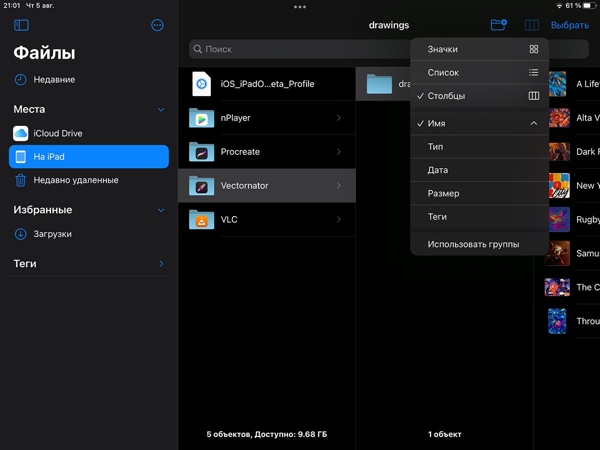Viewport: 600px width, 450px height.
Task: Open the ellipsis more options button
Action: point(157,25)
